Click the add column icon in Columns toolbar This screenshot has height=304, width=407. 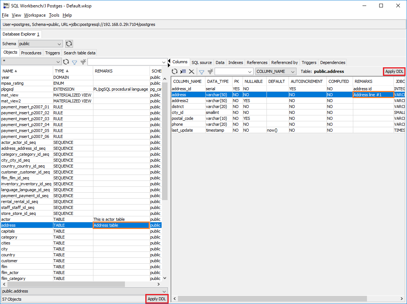[x=183, y=71]
